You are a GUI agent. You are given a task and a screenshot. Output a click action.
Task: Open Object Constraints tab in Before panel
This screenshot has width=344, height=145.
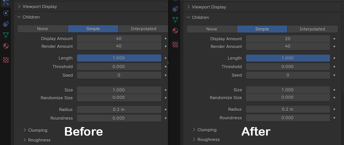click(6, 24)
